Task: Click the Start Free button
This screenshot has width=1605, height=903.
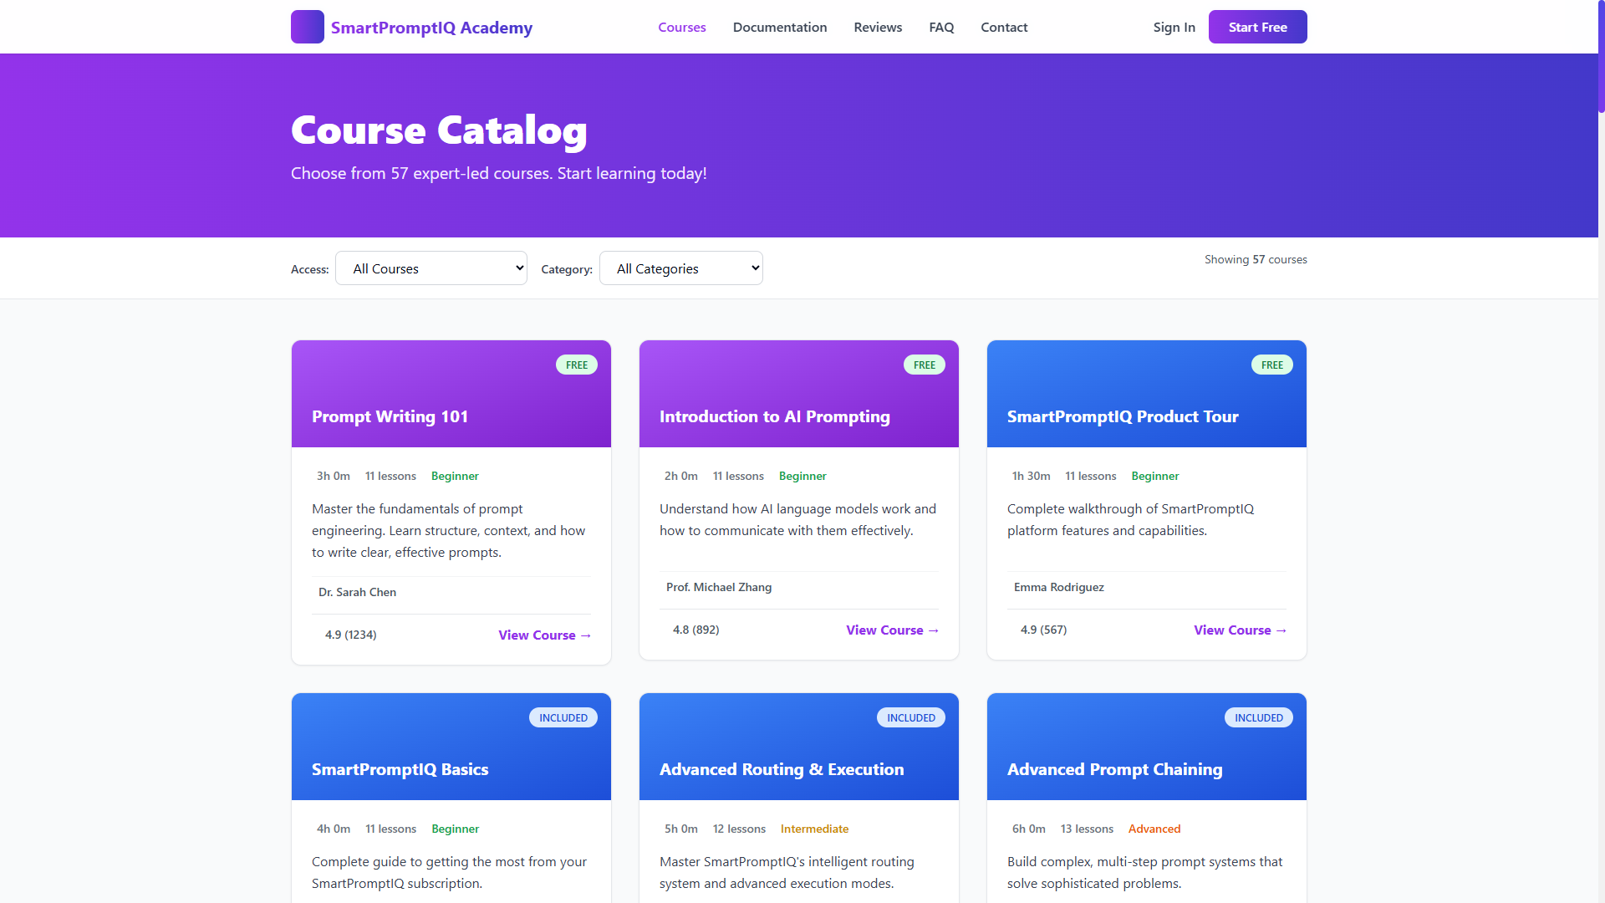Action: pyautogui.click(x=1257, y=27)
